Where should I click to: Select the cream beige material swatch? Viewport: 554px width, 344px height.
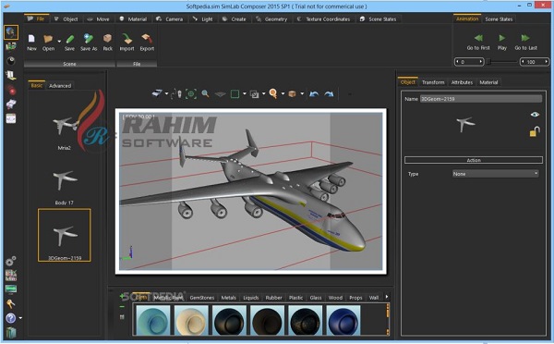(x=191, y=321)
